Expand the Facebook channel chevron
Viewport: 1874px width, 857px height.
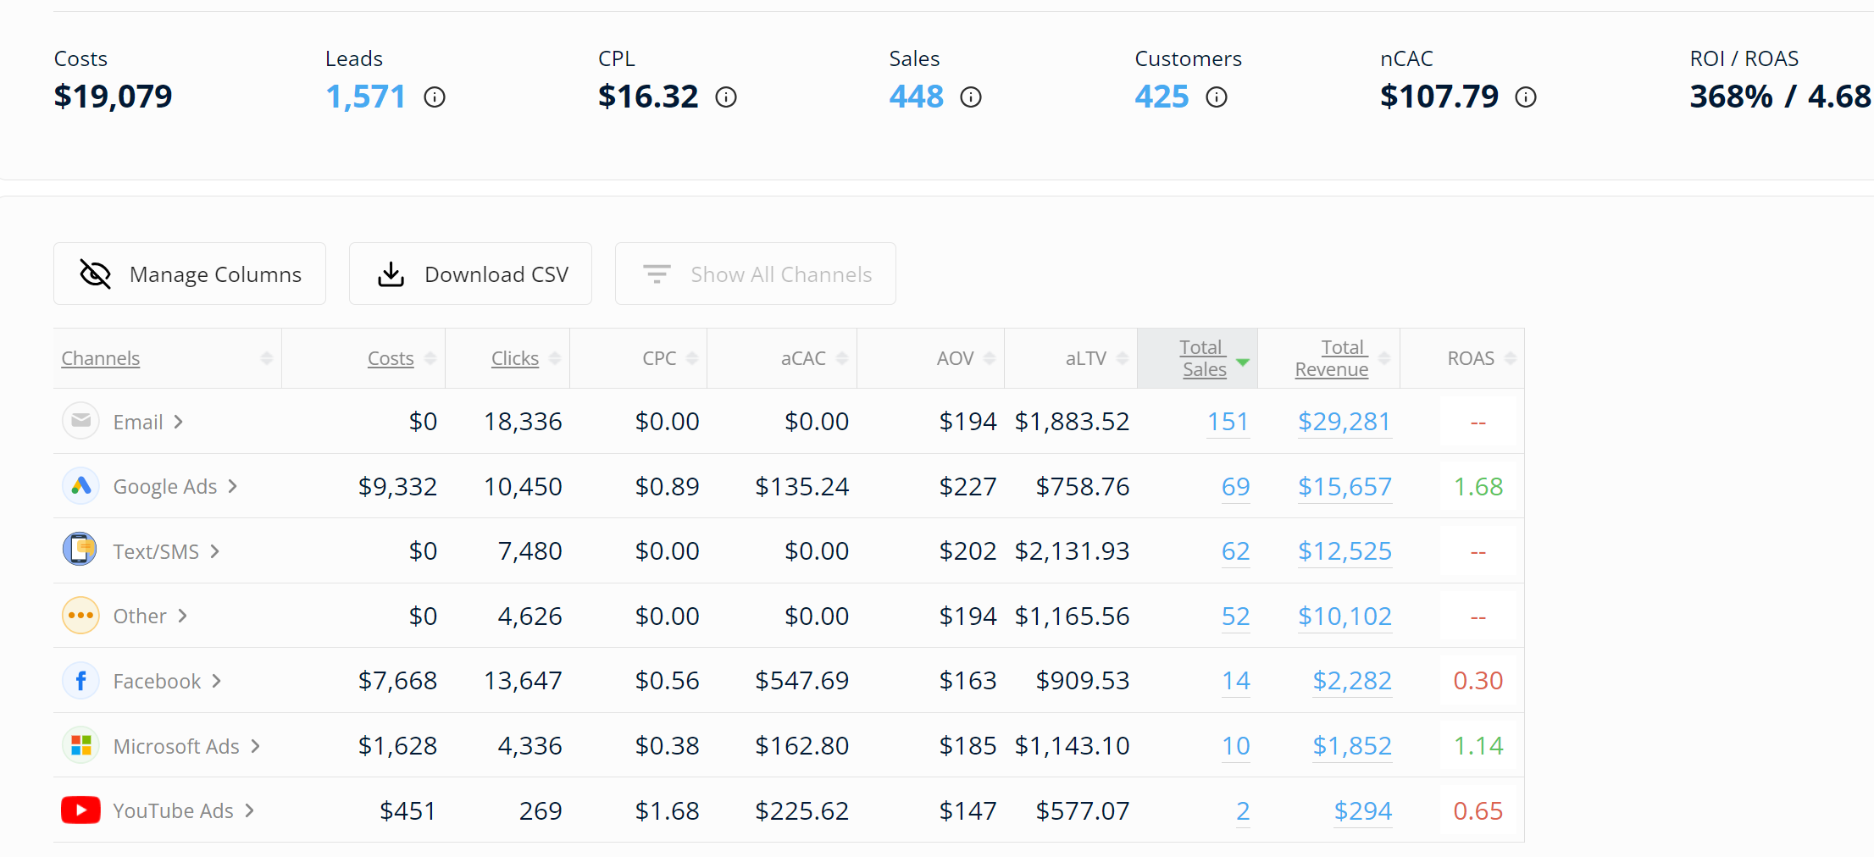[217, 681]
